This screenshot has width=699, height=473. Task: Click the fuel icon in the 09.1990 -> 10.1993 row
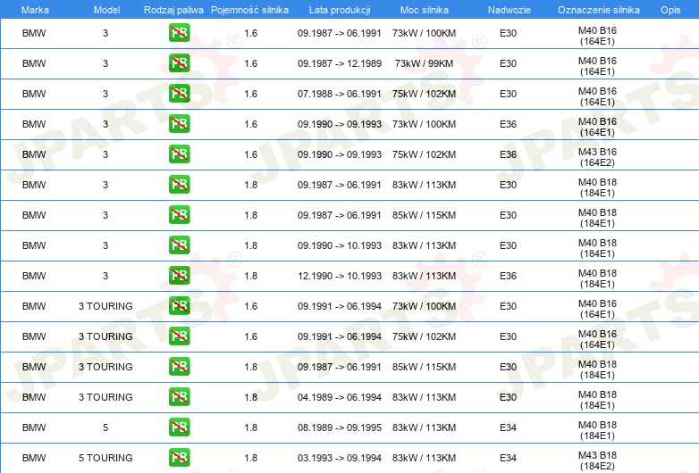click(x=179, y=245)
